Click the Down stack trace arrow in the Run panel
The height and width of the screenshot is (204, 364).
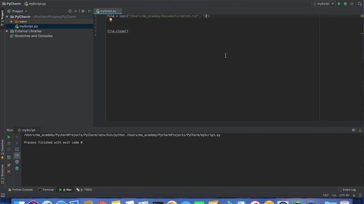(16, 143)
